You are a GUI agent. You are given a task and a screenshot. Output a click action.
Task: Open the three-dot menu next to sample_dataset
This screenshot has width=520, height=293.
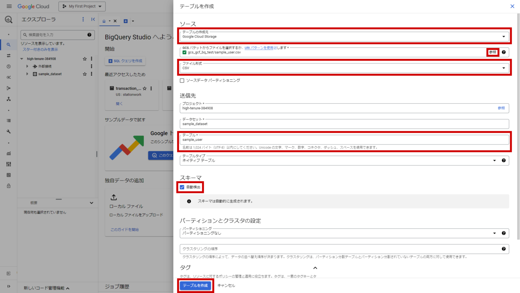[x=91, y=74]
